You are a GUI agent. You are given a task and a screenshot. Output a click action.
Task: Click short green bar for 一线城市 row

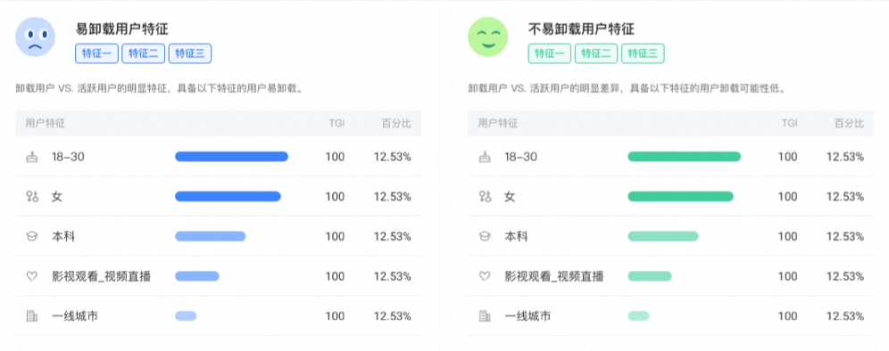coord(638,316)
